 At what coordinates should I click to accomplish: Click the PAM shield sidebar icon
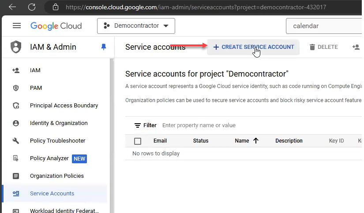[x=16, y=88]
